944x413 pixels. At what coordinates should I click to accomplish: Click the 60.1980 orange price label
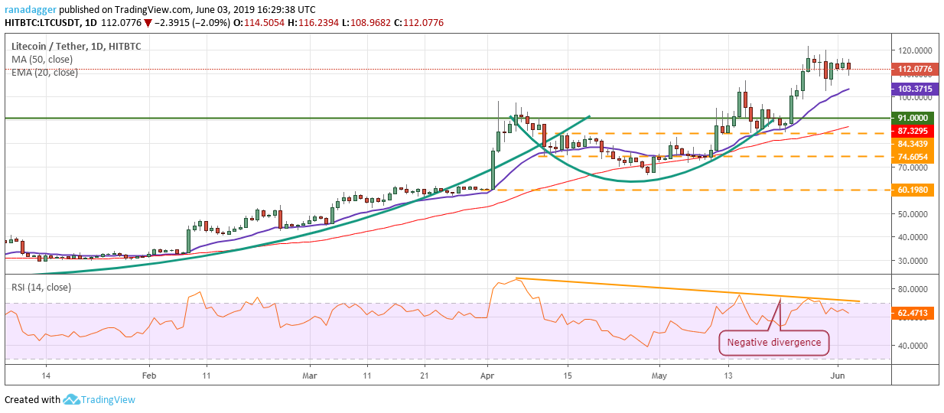913,190
